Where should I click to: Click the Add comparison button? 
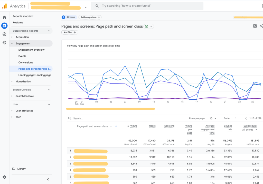click(x=90, y=17)
